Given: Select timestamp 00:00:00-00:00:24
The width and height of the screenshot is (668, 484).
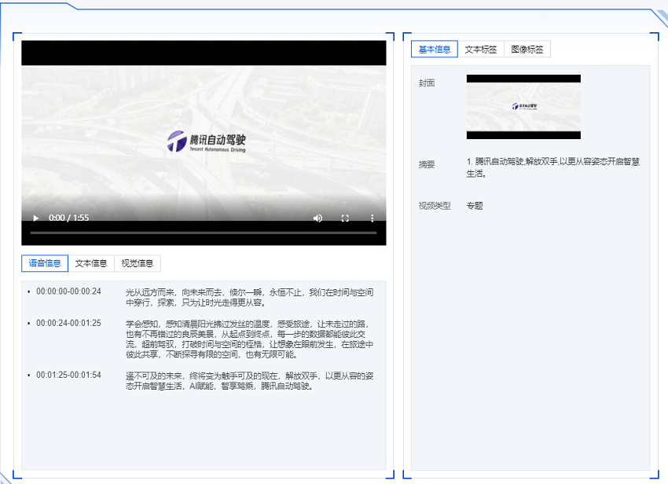Looking at the screenshot, I should [68, 291].
